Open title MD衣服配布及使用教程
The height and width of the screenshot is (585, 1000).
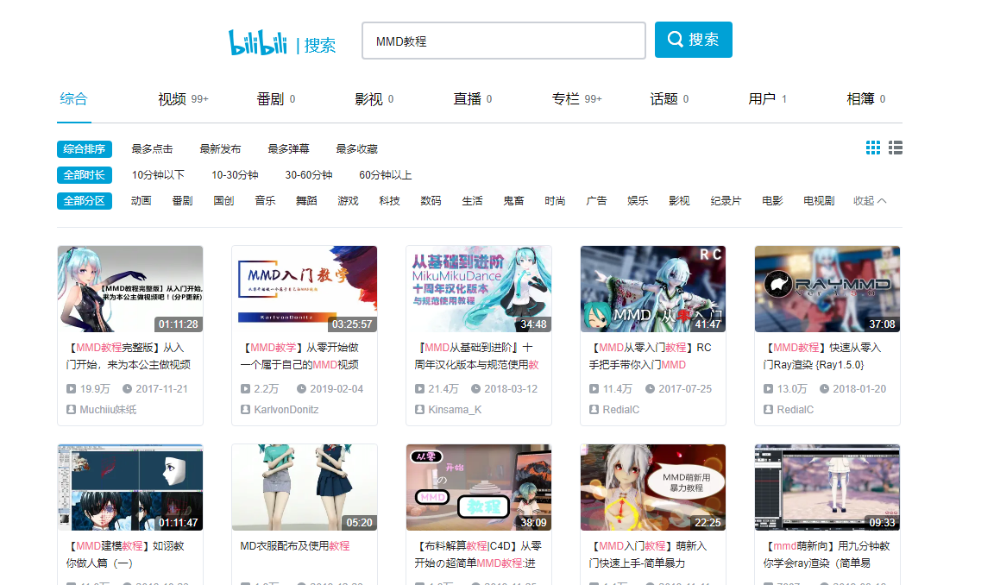pos(294,546)
